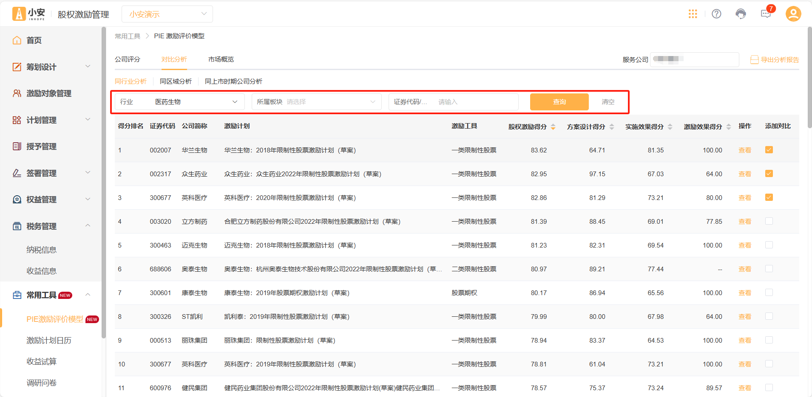812x397 pixels.
Task: Click the 服务公司 input field
Action: (x=695, y=59)
